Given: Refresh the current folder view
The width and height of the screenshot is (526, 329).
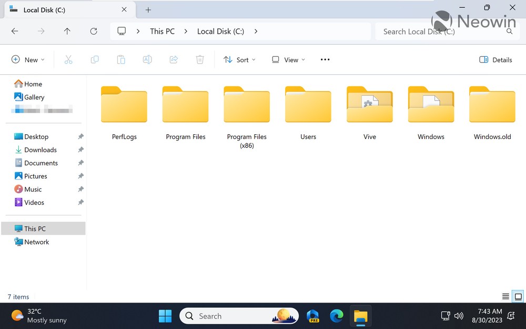Looking at the screenshot, I should (94, 32).
